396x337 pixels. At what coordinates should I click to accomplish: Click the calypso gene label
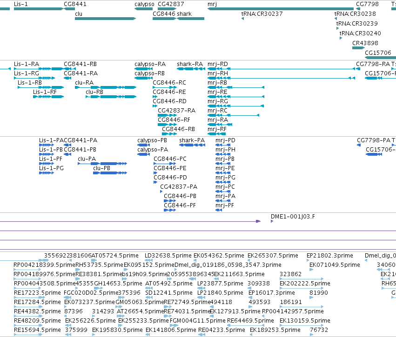pos(144,4)
